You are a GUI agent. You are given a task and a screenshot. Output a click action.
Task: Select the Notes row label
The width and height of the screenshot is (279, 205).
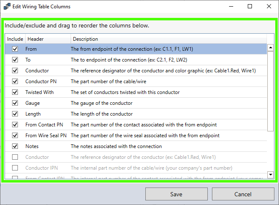[32, 146]
